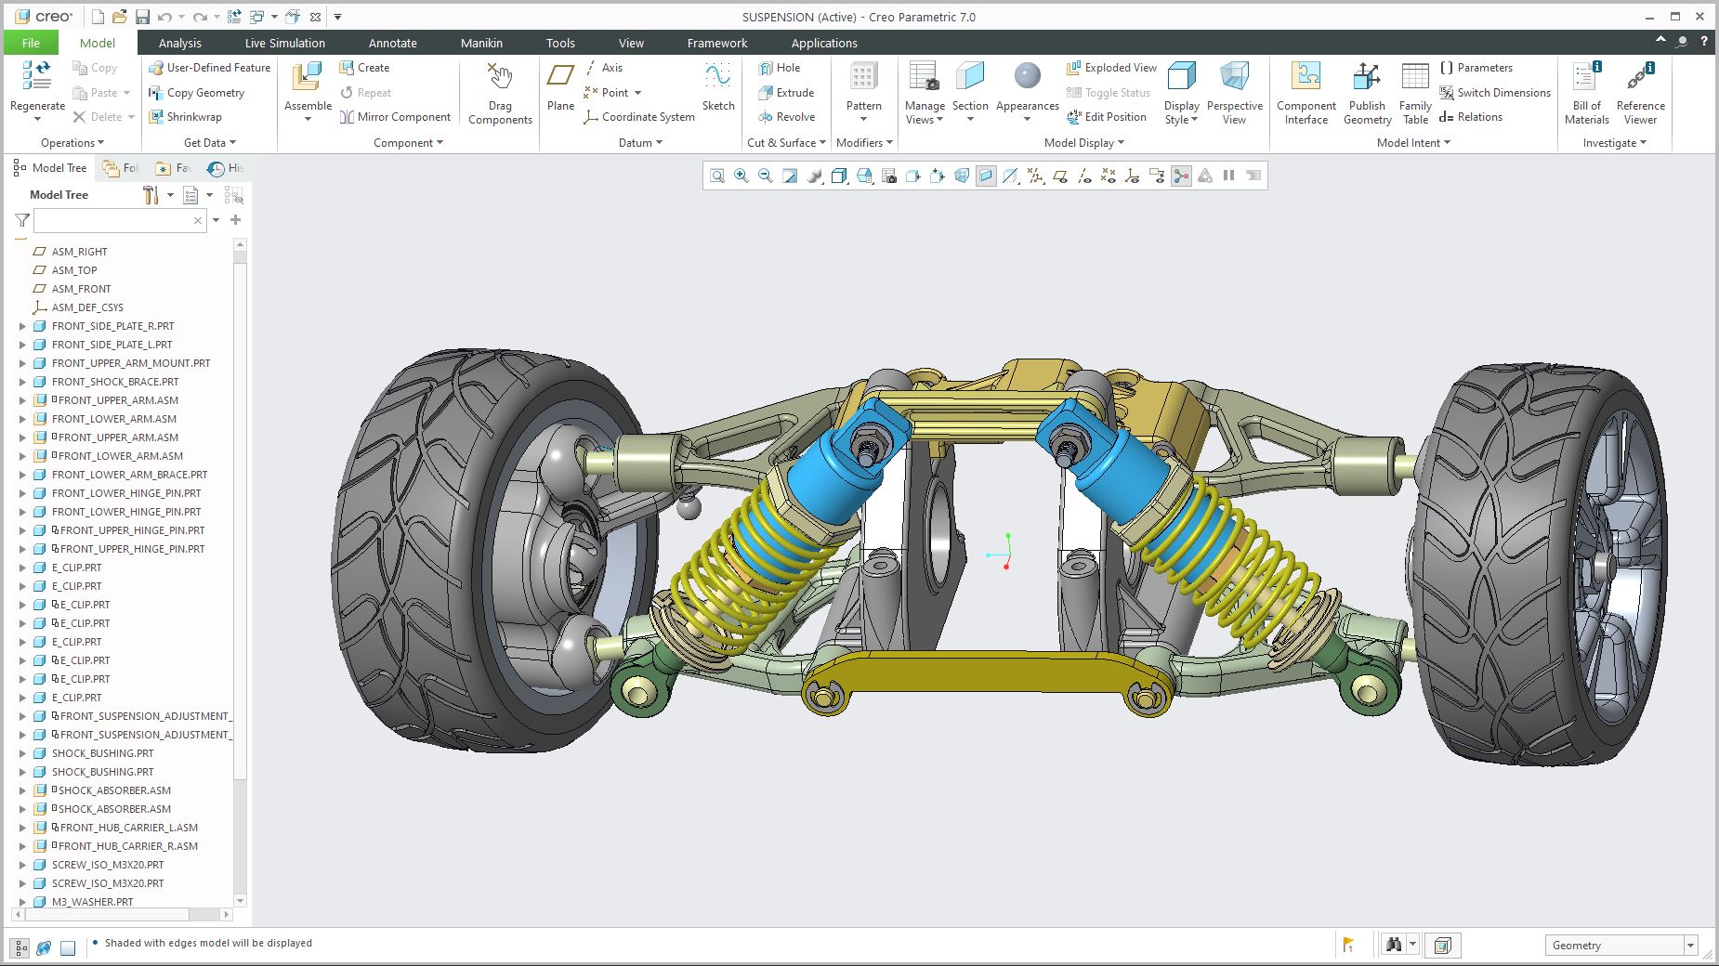Screen dimensions: 1719x966
Task: Click the Sketch tool icon
Action: 717,77
